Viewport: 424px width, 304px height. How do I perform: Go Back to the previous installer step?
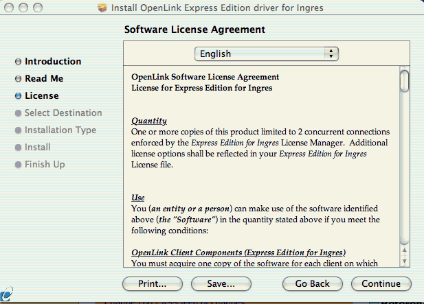click(x=313, y=283)
